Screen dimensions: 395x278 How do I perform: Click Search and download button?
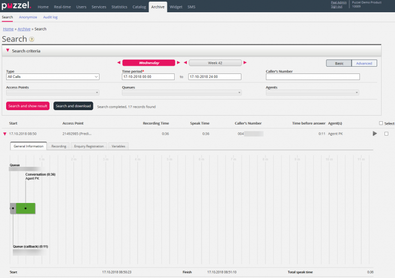coord(73,106)
